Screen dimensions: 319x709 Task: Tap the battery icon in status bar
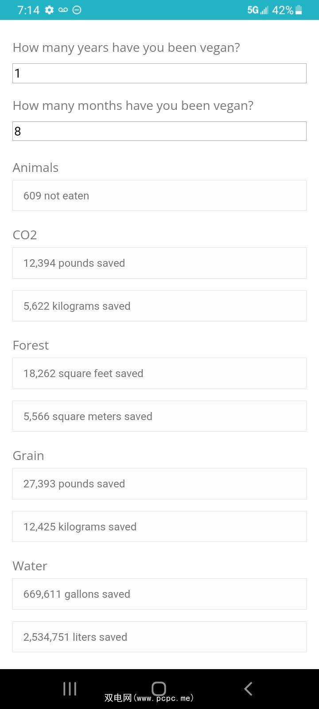click(x=299, y=10)
